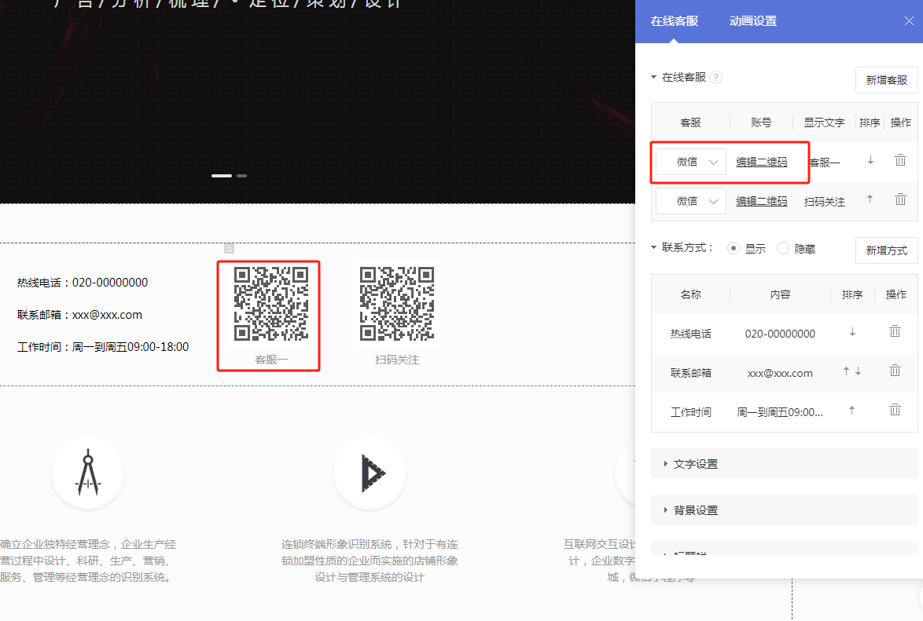Open 微信 dropdown in 扫码关注 row
This screenshot has width=923, height=621.
pos(691,201)
